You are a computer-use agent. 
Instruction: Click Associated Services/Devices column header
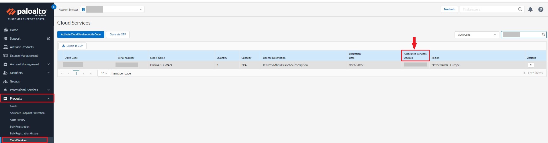point(415,56)
